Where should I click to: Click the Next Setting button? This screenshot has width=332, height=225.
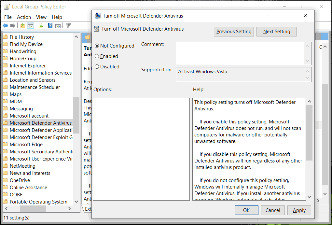tap(276, 32)
